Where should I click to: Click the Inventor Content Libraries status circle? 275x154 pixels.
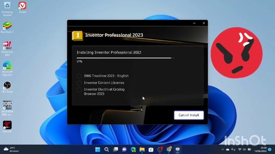point(79,83)
